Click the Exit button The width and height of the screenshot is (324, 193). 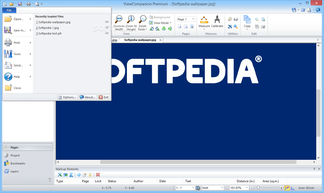pyautogui.click(x=104, y=97)
